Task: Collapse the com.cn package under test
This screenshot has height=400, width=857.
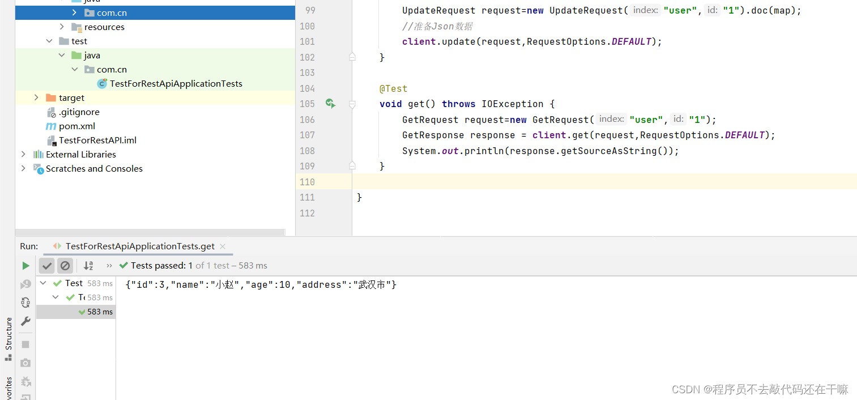Action: [x=74, y=69]
